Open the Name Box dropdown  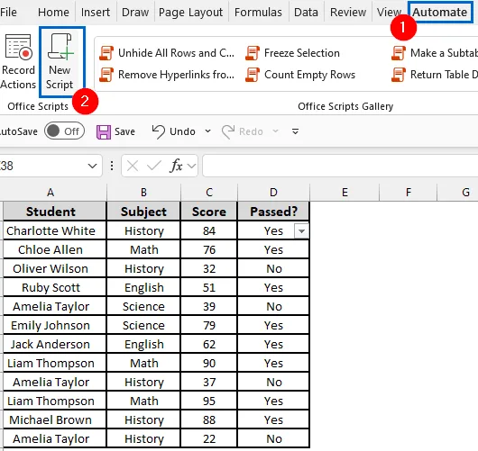pos(92,166)
